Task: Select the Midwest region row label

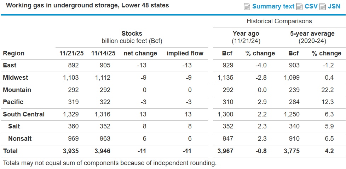Action: [15, 78]
